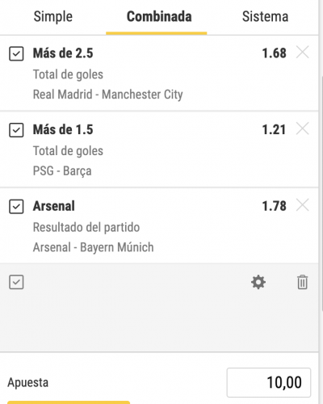
Task: Remove the Más de 2.5 selection
Action: click(x=302, y=53)
